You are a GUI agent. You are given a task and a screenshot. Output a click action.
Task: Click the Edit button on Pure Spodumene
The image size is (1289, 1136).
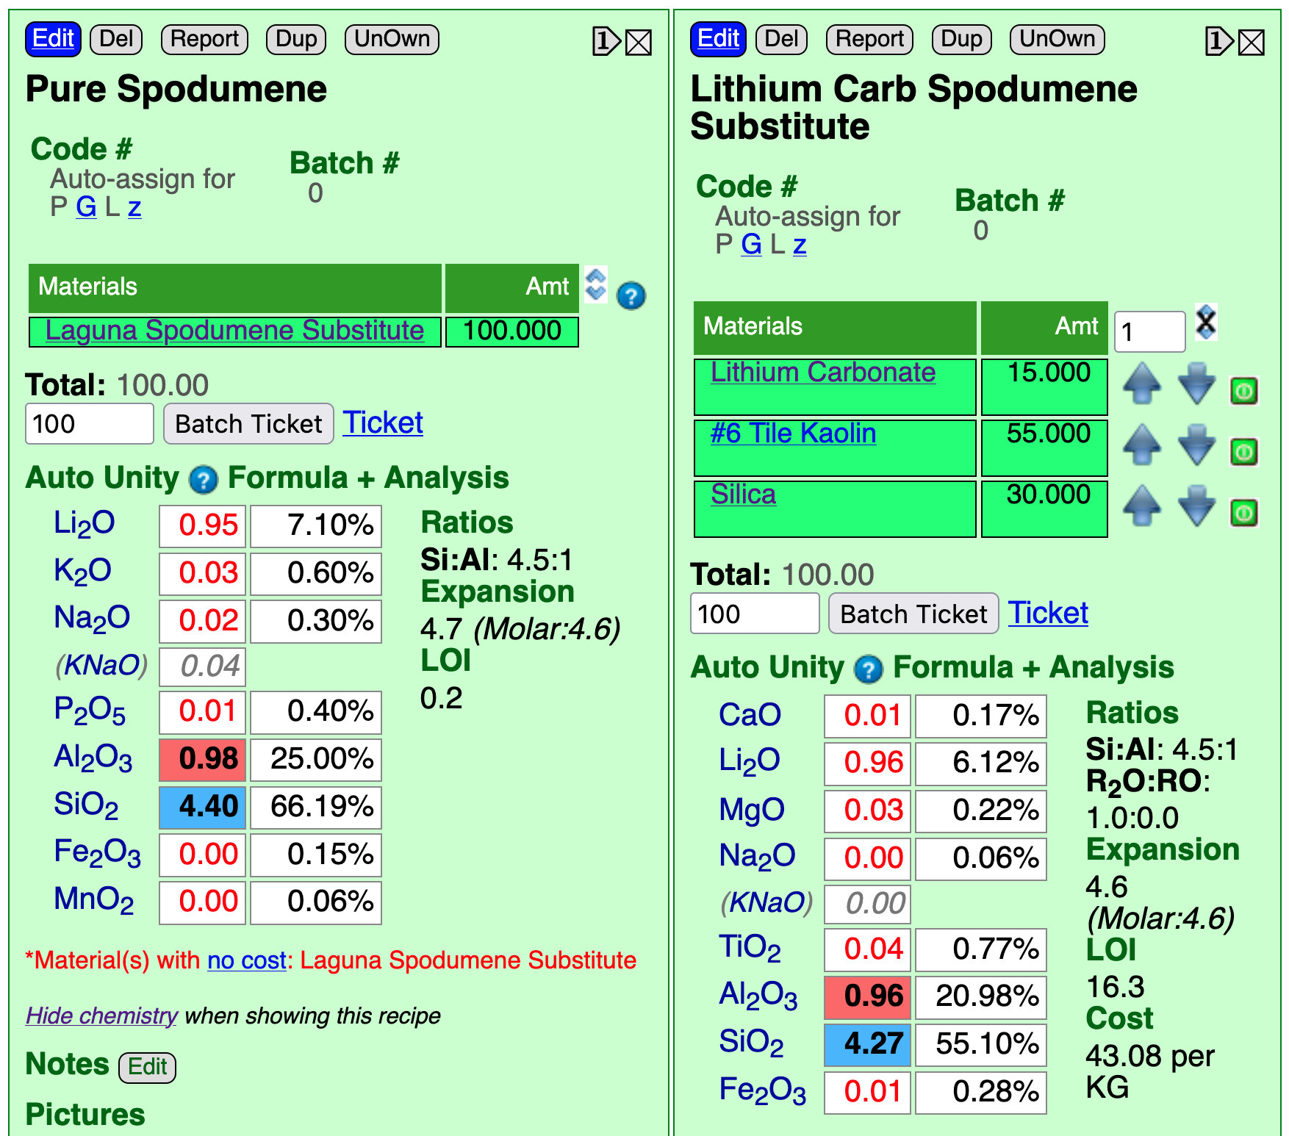[x=53, y=39]
